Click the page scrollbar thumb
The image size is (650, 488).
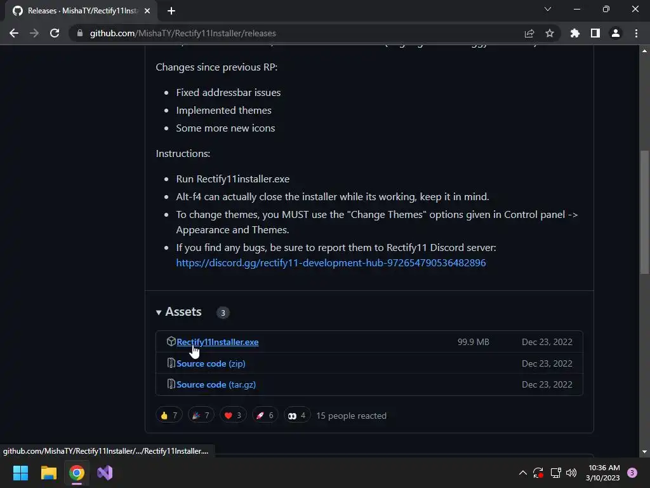644,212
